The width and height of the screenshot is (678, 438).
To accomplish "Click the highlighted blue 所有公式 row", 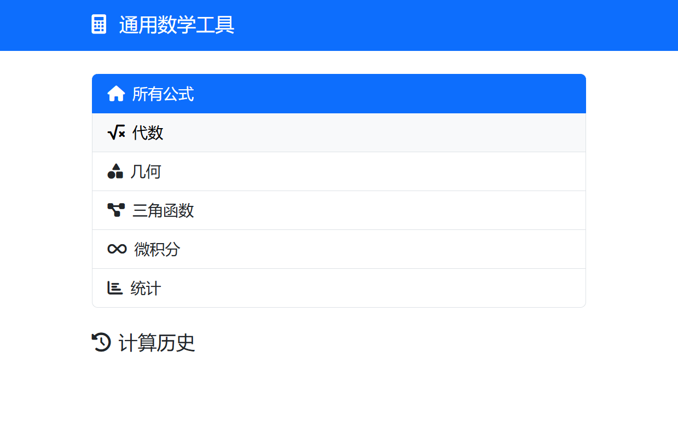I will click(x=339, y=93).
